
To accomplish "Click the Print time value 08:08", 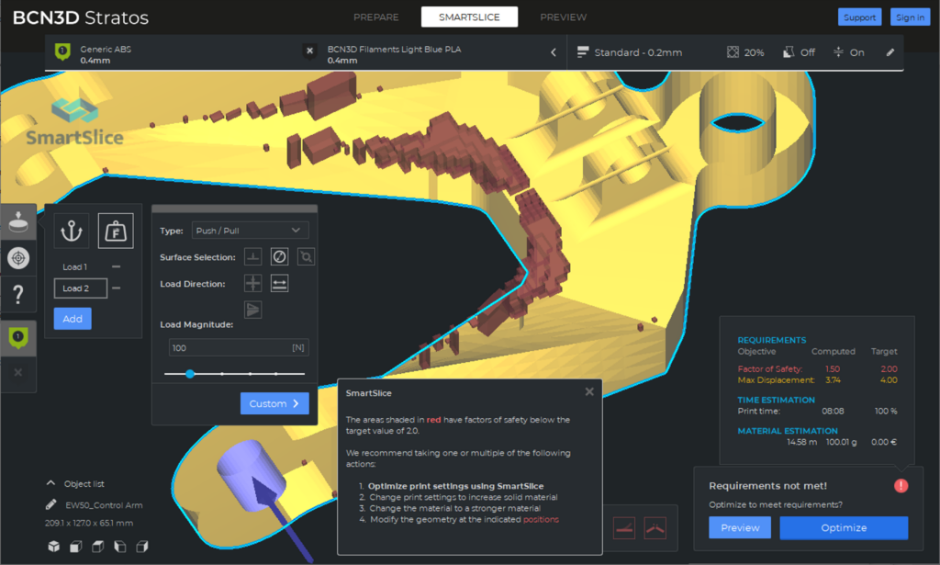I will click(833, 412).
